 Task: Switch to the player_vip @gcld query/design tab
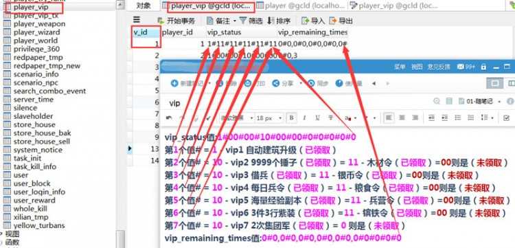pyautogui.click(x=393, y=5)
